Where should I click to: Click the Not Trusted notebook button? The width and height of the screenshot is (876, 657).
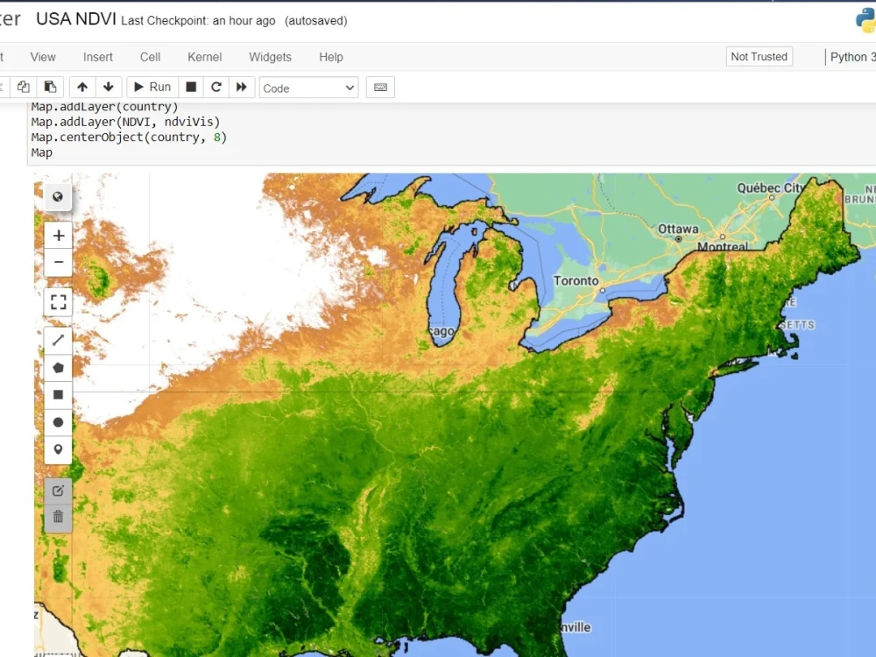tap(759, 56)
